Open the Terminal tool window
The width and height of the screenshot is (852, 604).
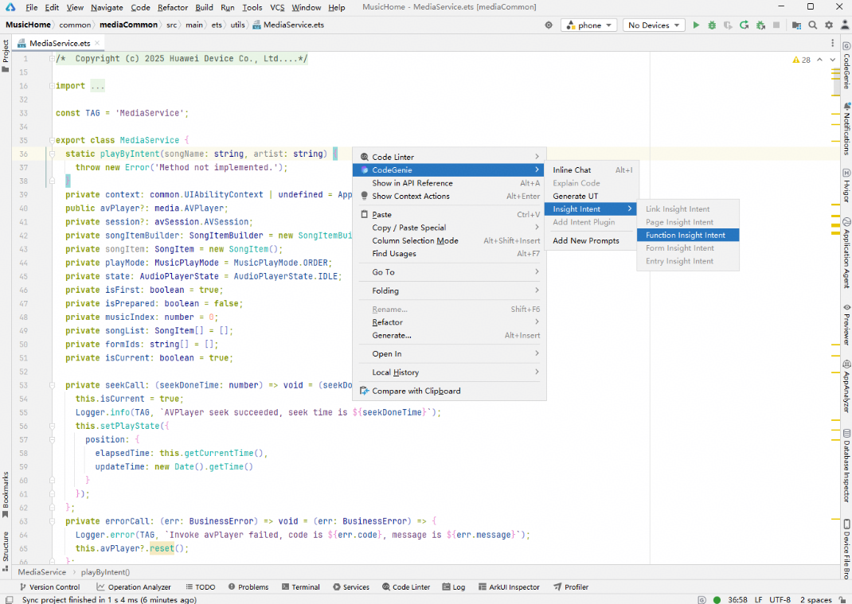300,587
